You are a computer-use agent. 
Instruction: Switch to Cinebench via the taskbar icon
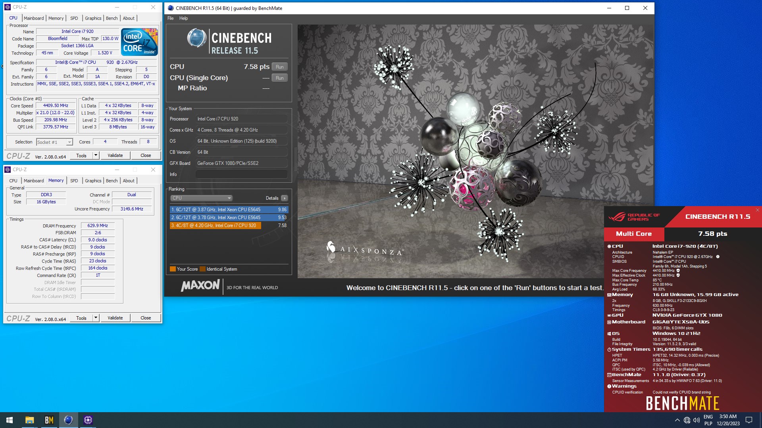click(x=68, y=420)
